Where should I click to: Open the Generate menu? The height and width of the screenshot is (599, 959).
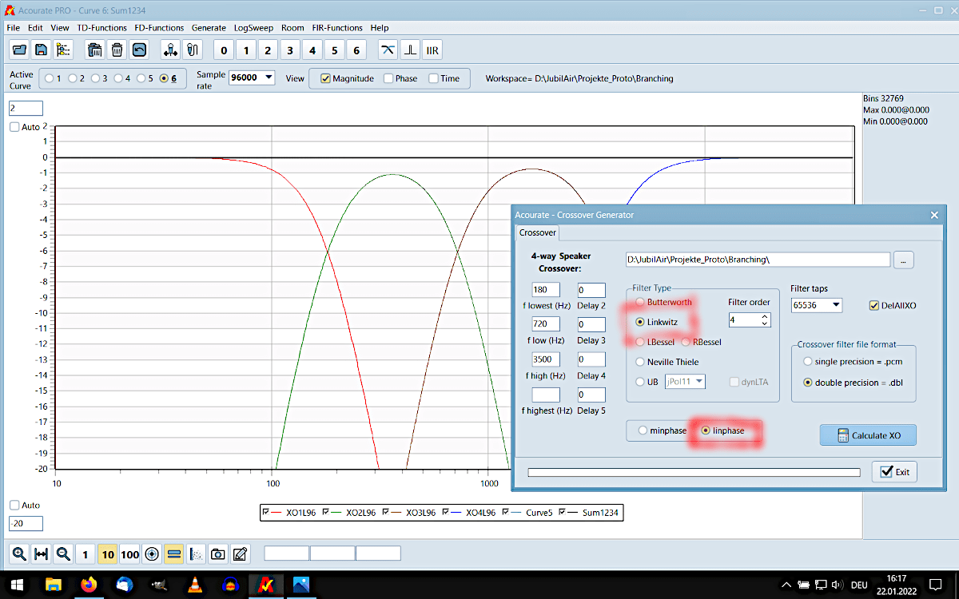tap(209, 28)
